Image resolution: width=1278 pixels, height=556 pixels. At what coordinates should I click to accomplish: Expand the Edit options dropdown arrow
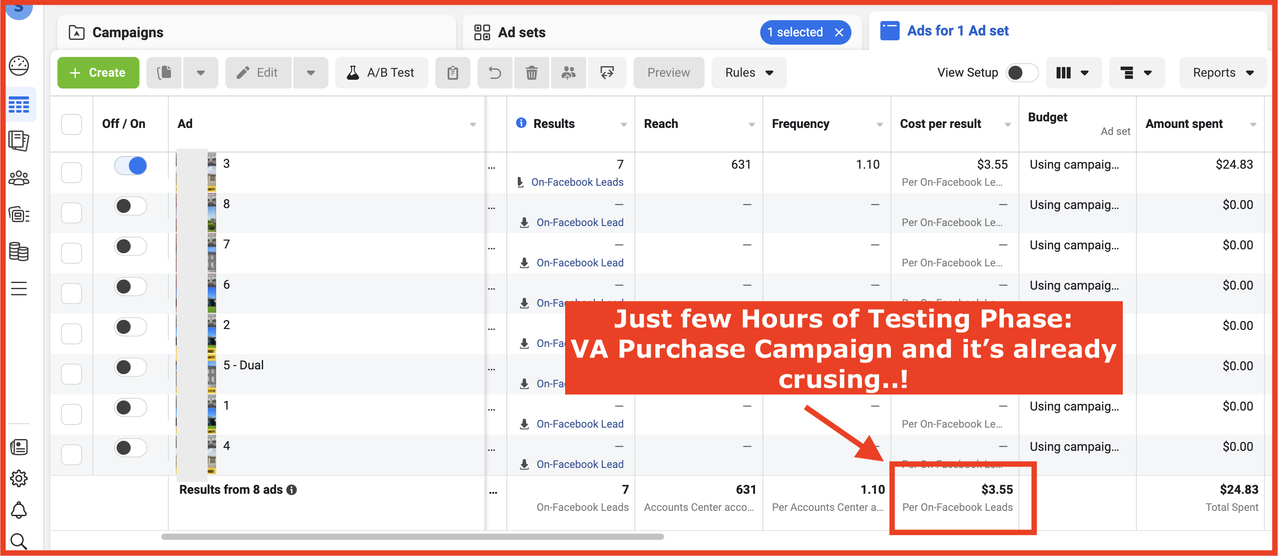point(310,73)
